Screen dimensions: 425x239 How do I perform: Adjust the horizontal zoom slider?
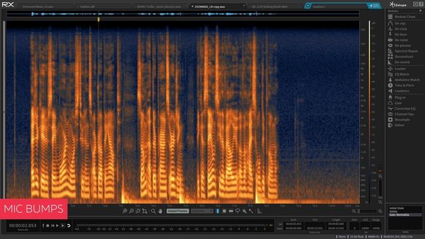coord(367,211)
